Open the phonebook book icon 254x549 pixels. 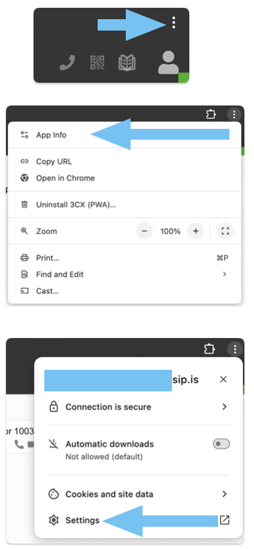[x=127, y=63]
